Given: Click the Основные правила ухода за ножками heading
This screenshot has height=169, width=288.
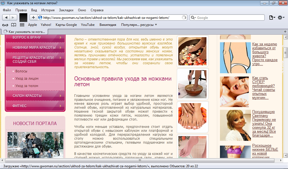Looking at the screenshot, I should click(x=123, y=81).
